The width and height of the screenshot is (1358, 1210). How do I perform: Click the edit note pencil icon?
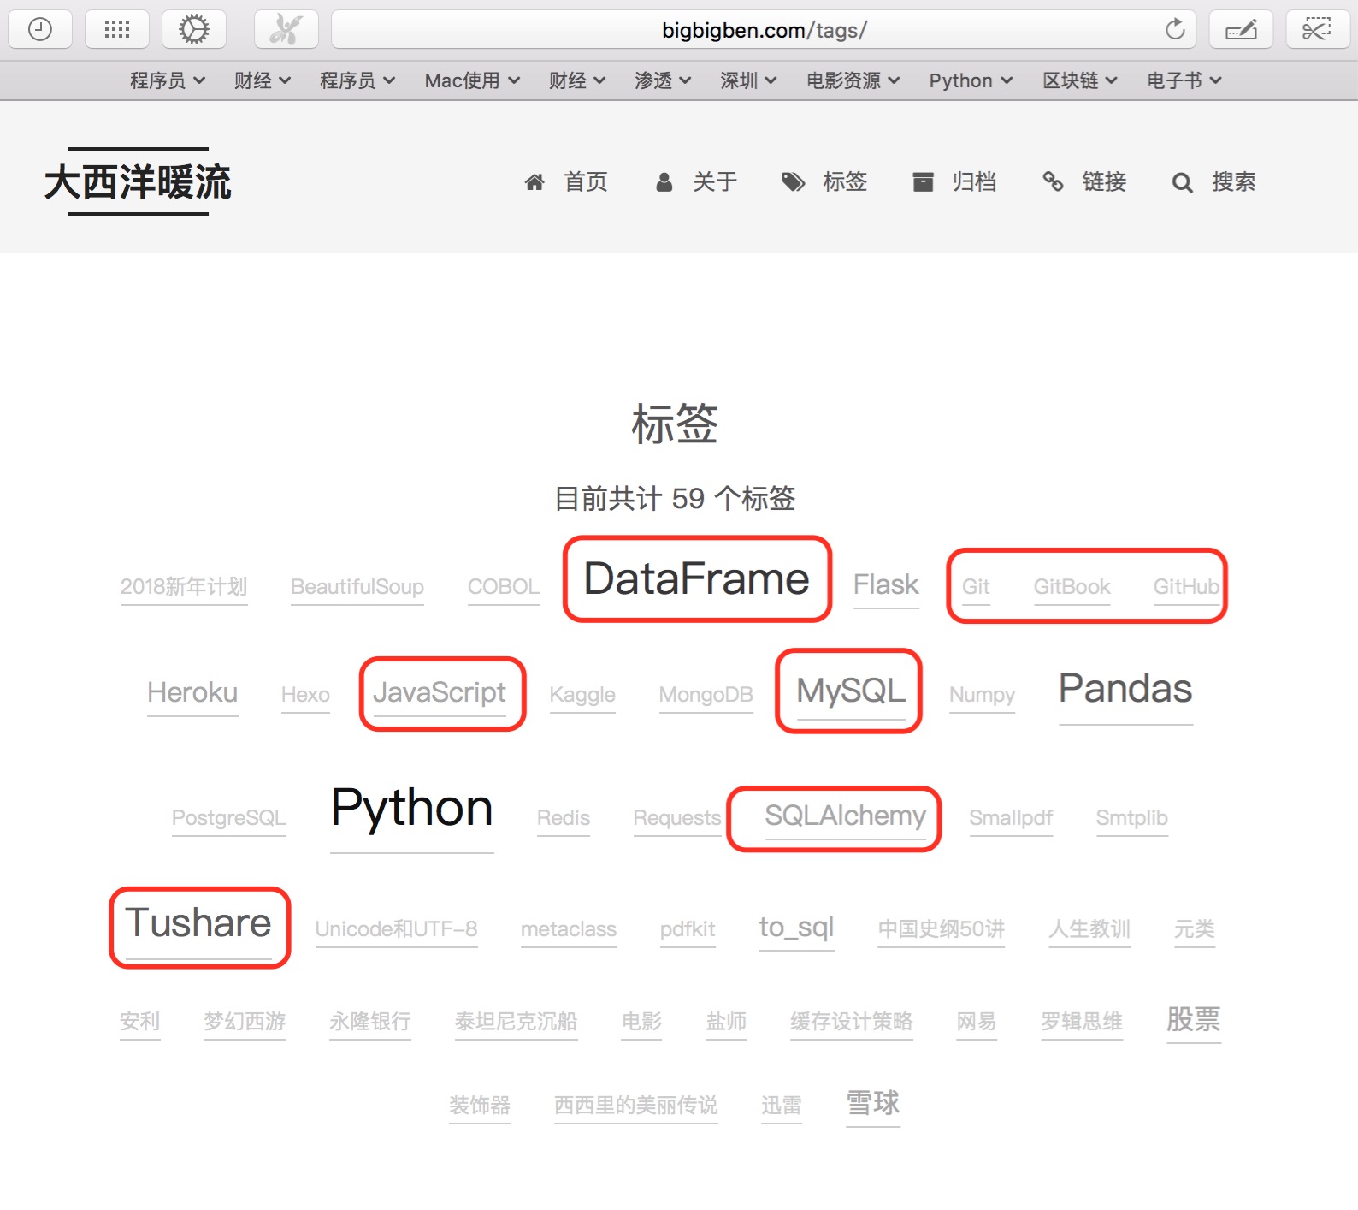click(x=1241, y=30)
